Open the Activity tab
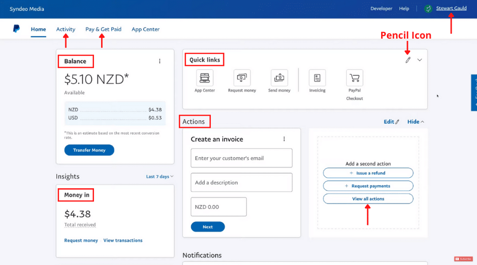Viewport: 477px width, 265px height. click(x=66, y=29)
